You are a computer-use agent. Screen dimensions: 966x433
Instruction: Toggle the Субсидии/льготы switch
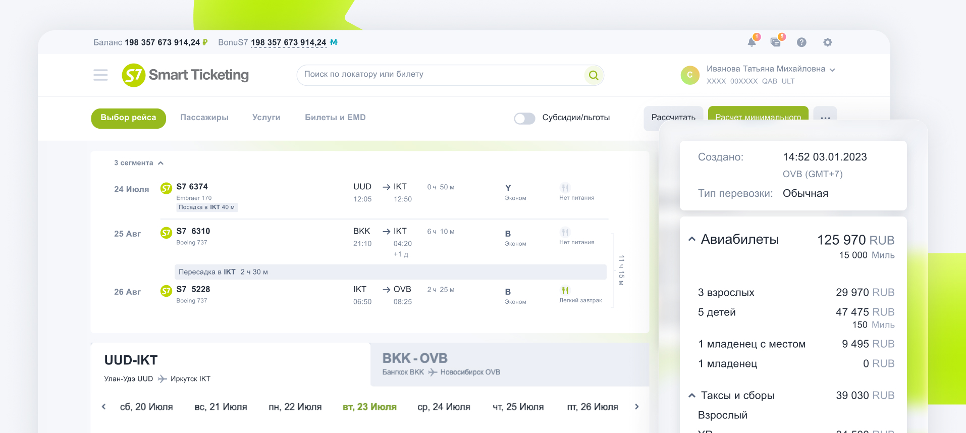coord(524,118)
